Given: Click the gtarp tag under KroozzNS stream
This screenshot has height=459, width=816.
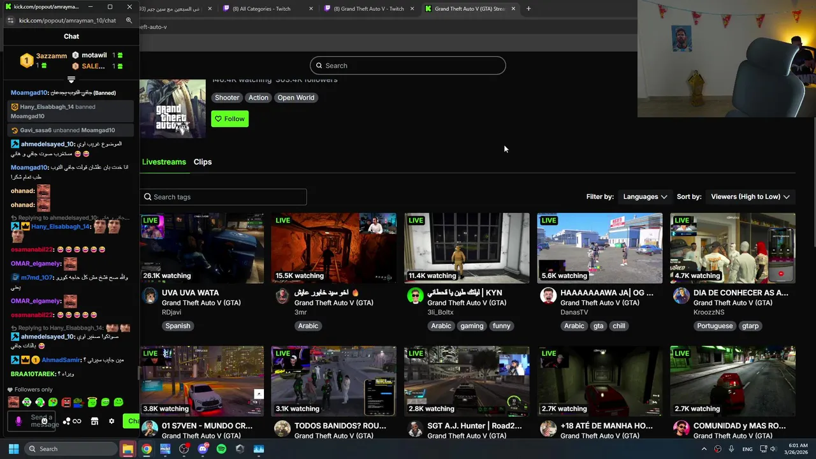Looking at the screenshot, I should pos(750,326).
